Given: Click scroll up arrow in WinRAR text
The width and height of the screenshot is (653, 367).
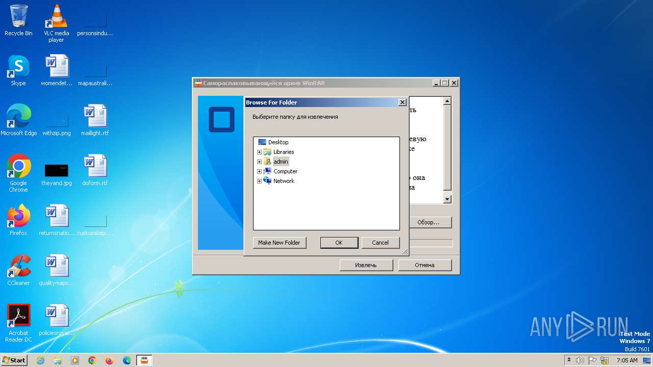Looking at the screenshot, I should click(447, 101).
